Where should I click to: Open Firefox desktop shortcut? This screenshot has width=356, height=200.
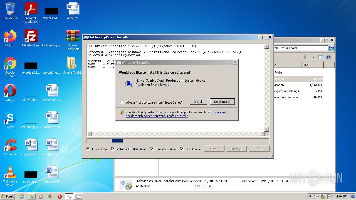pos(10,38)
